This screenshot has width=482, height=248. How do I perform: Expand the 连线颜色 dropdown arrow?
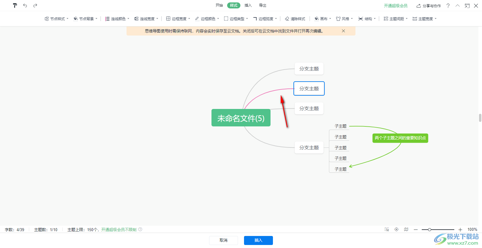[128, 19]
